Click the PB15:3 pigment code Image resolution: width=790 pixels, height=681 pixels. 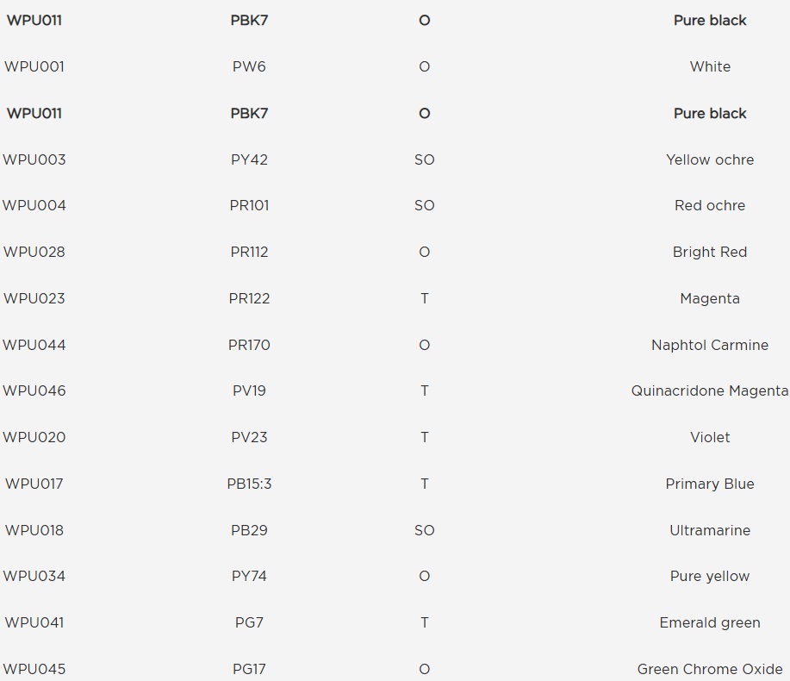point(249,484)
